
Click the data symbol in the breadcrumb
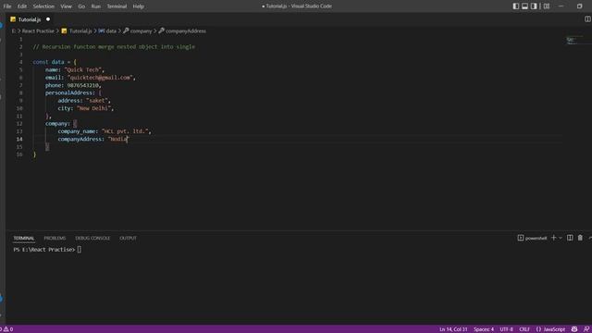point(111,31)
